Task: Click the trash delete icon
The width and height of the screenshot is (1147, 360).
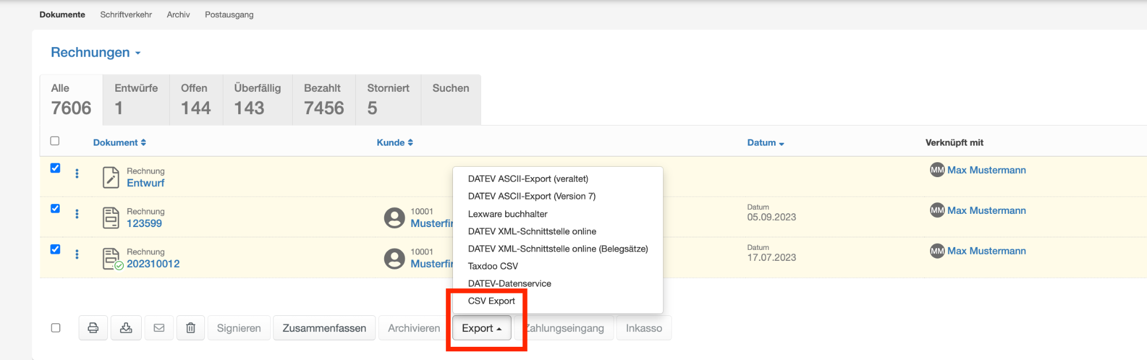Action: tap(191, 328)
